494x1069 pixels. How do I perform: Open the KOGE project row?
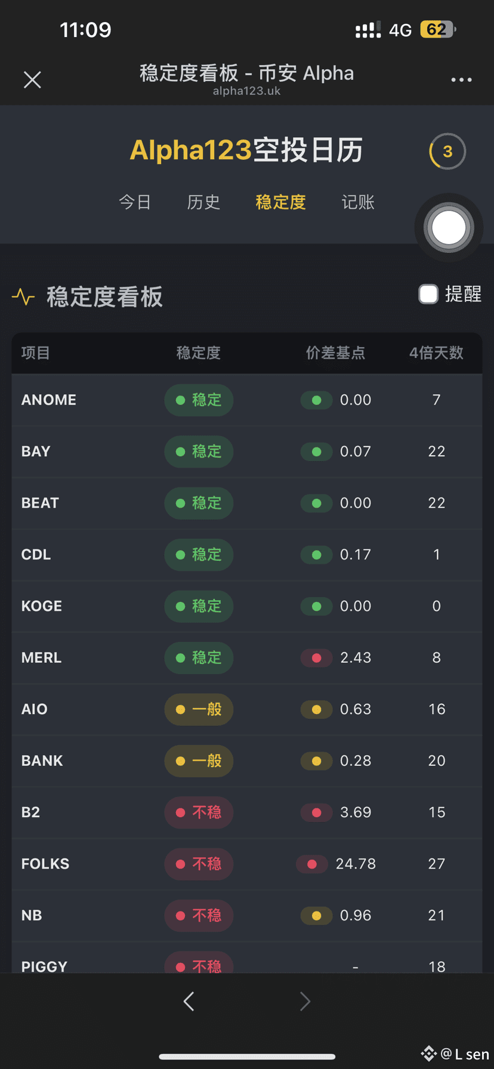click(247, 606)
